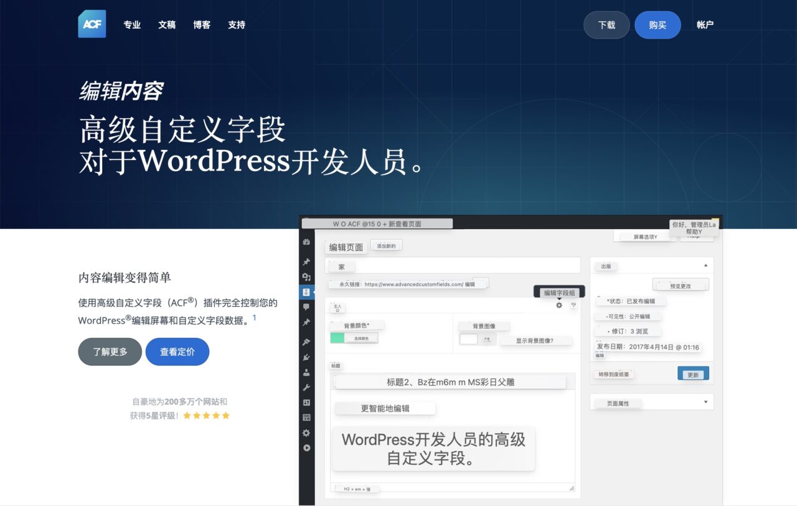The height and width of the screenshot is (506, 797).
Task: Open the Tools wrench icon in the sidebar
Action: tap(306, 387)
